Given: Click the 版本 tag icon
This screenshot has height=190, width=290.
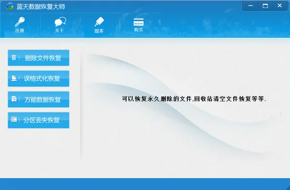Looking at the screenshot, I should [x=99, y=22].
